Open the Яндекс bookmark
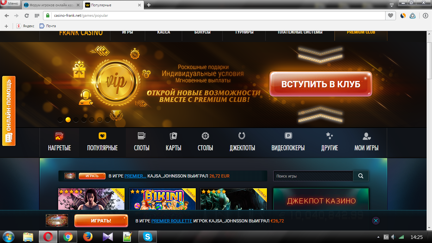 click(26, 26)
